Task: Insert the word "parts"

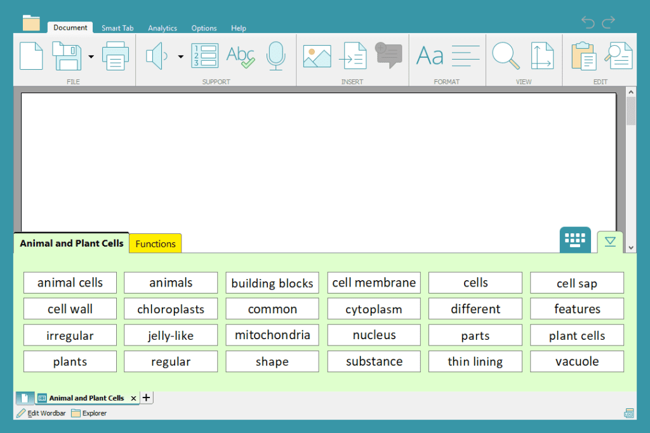Action: (x=475, y=335)
